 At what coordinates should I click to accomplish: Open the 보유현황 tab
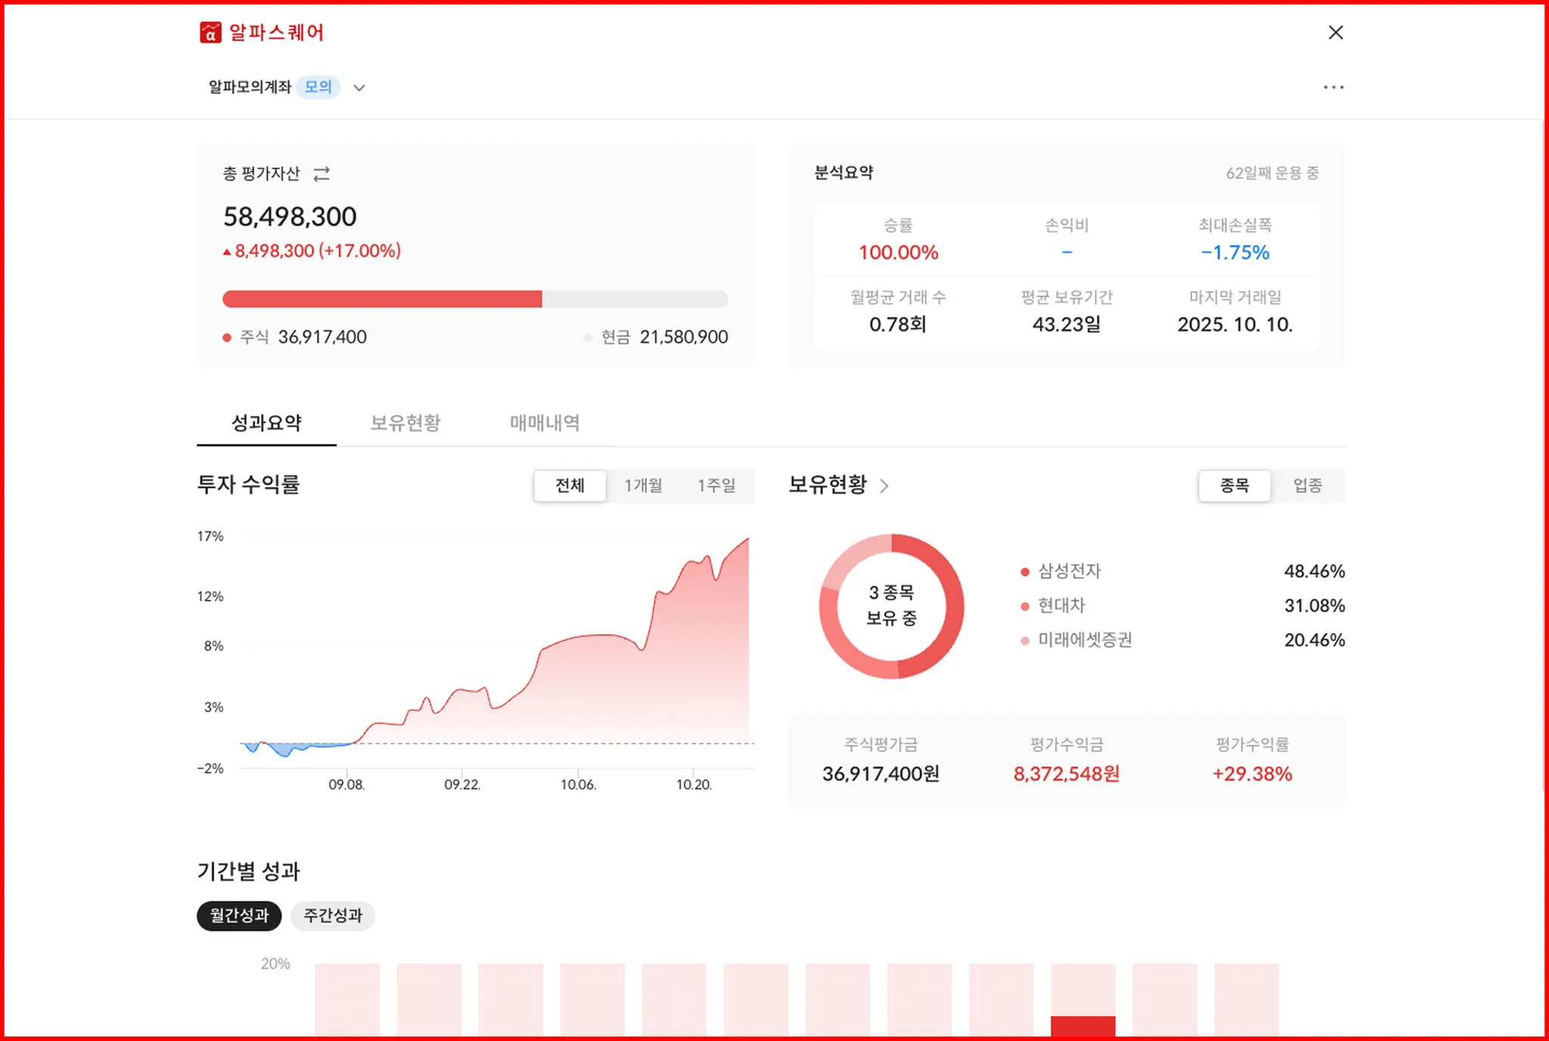click(x=405, y=423)
